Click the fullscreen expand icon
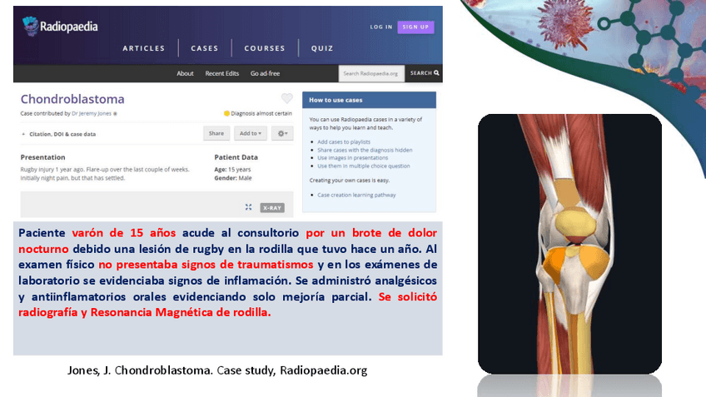706x397 pixels. (249, 207)
